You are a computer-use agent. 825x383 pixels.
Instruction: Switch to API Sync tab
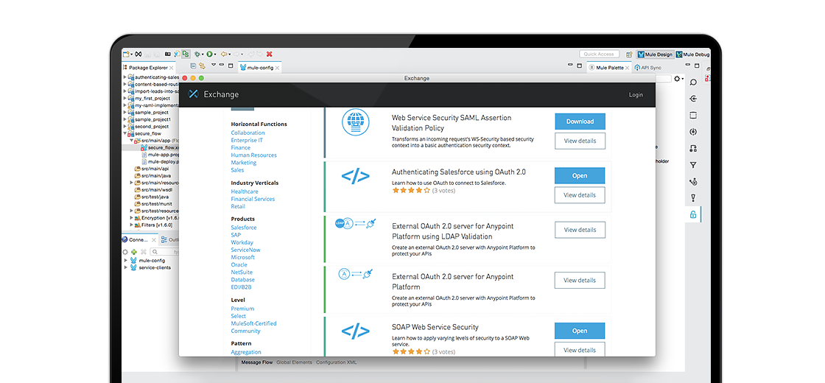pyautogui.click(x=647, y=67)
